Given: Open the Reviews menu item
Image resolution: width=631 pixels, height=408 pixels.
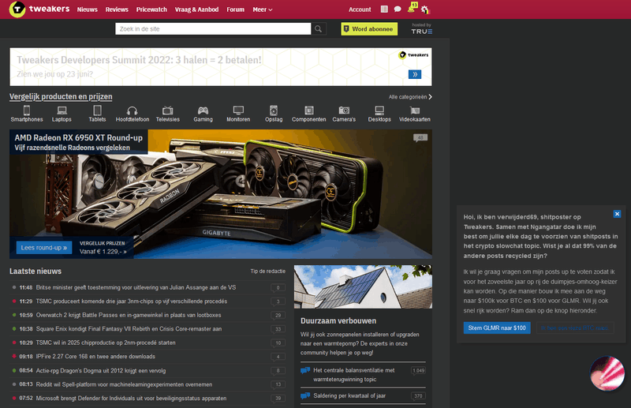Looking at the screenshot, I should click(117, 9).
